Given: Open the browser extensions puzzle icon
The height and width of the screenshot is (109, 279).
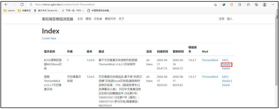Looking at the screenshot, I should pyautogui.click(x=240, y=5).
